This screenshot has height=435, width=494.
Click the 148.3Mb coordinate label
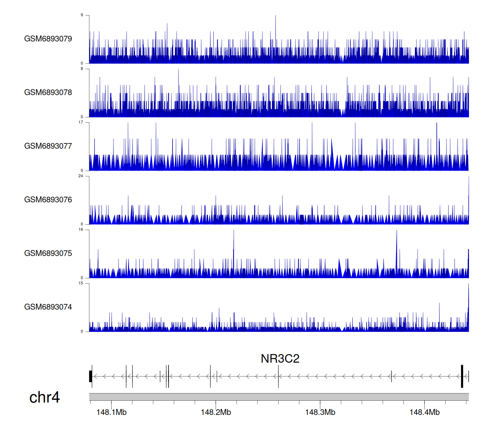click(320, 412)
